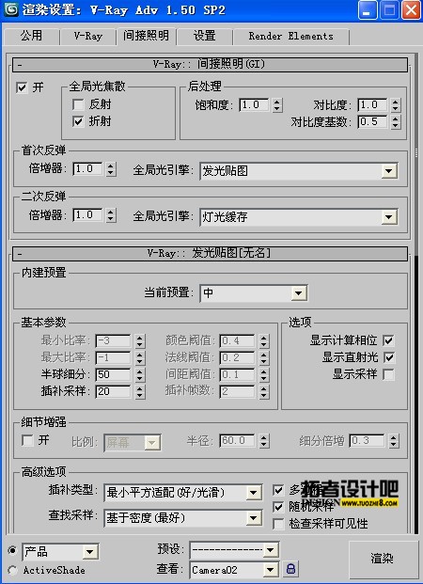The height and width of the screenshot is (584, 423).
Task: Enable 检查采样可见性 checkbox
Action: 278,524
